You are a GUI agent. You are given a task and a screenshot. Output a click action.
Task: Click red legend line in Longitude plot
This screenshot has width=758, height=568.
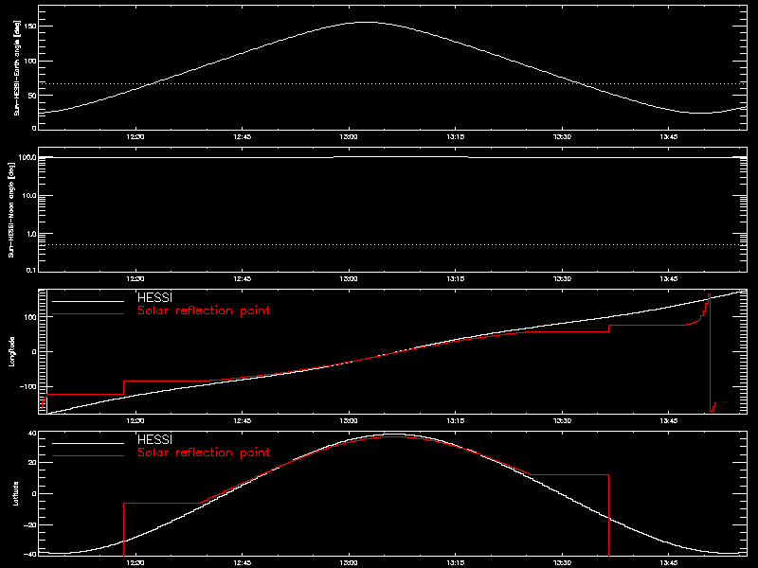click(88, 314)
